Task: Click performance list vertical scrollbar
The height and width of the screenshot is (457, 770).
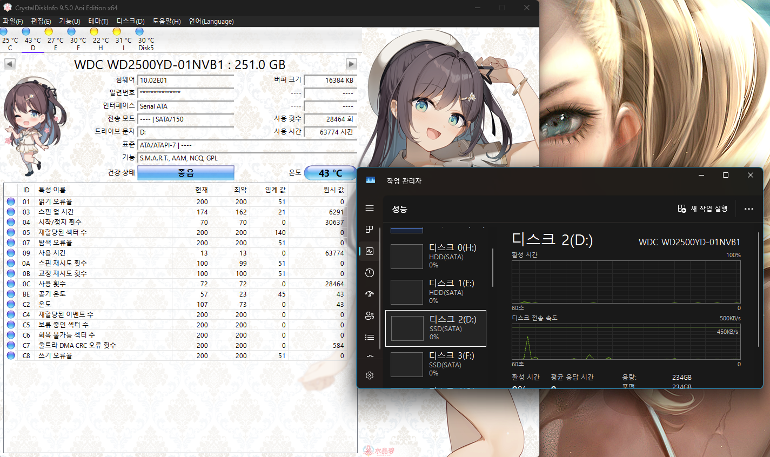Action: click(x=493, y=267)
